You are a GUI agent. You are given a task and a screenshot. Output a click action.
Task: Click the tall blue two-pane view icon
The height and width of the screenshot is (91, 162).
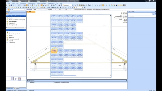12,79
